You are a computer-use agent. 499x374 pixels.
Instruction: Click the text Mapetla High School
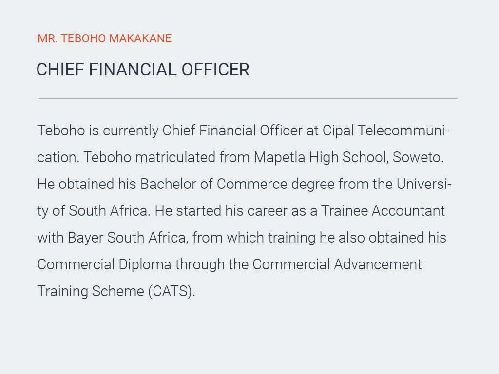click(x=320, y=157)
